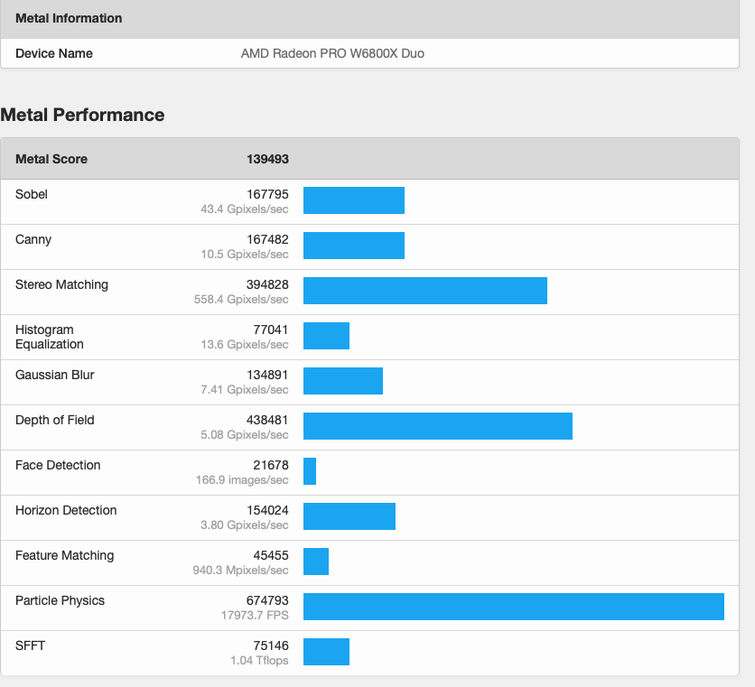Select the Horizon Detection score 154024
This screenshot has width=755, height=687.
(267, 511)
